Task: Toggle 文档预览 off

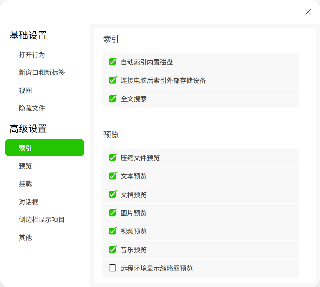Action: coord(112,195)
